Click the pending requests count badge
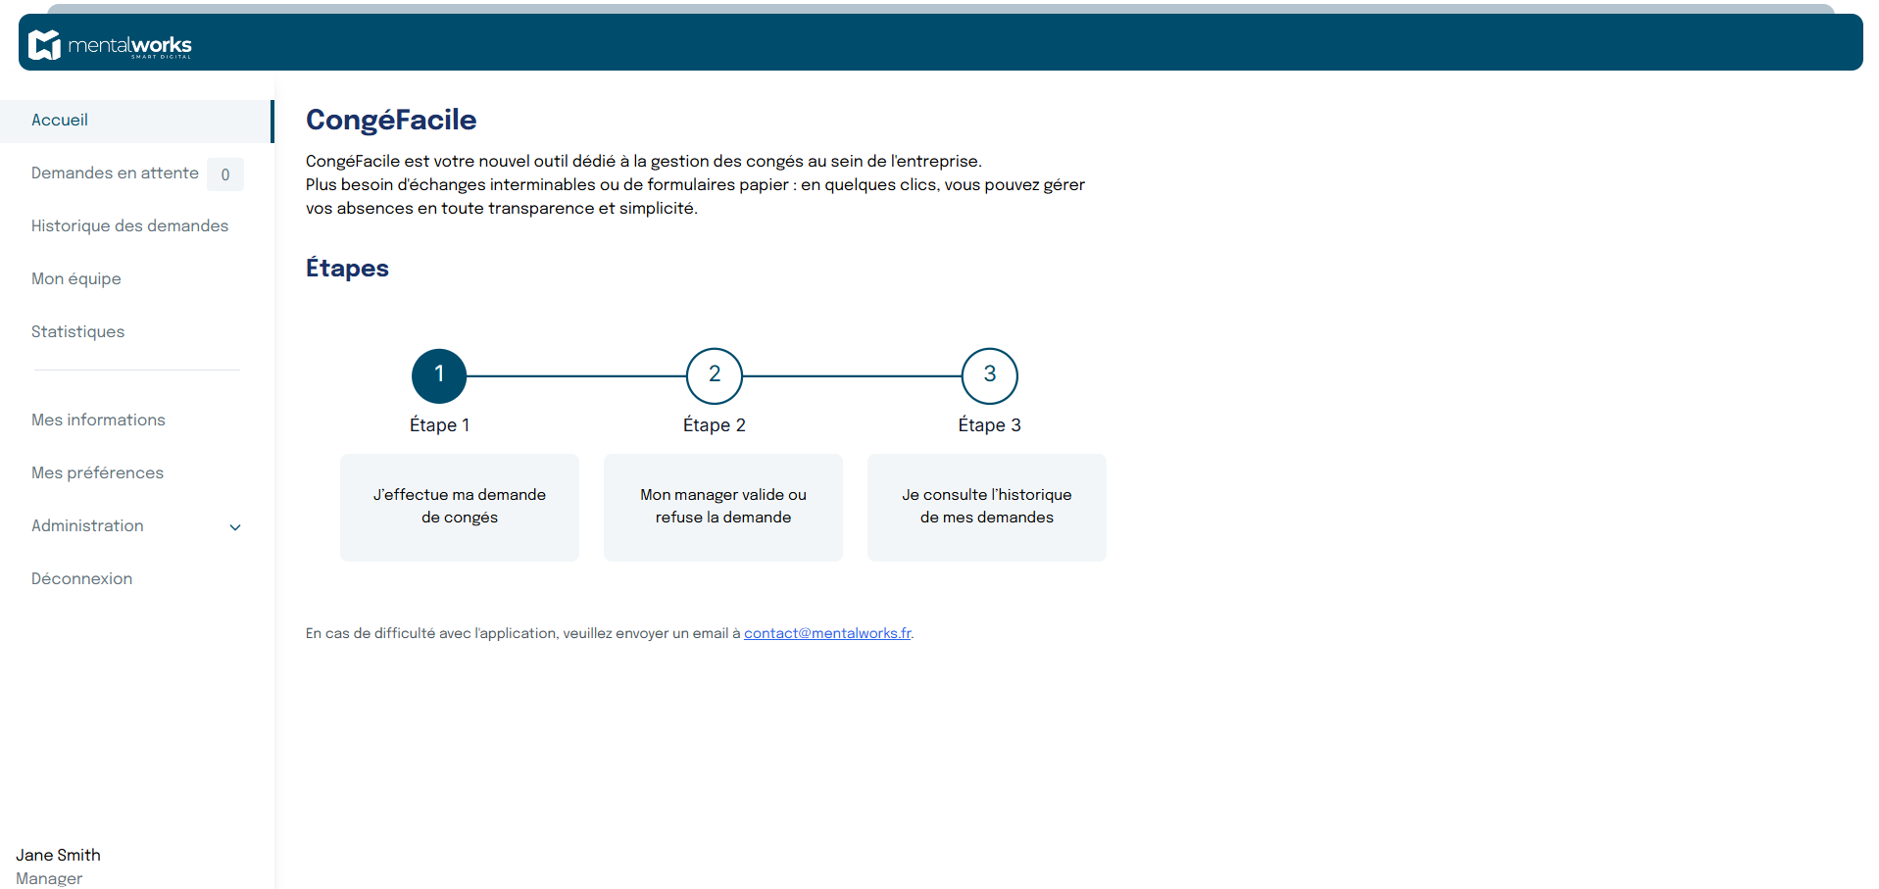This screenshot has width=1879, height=889. [x=225, y=174]
